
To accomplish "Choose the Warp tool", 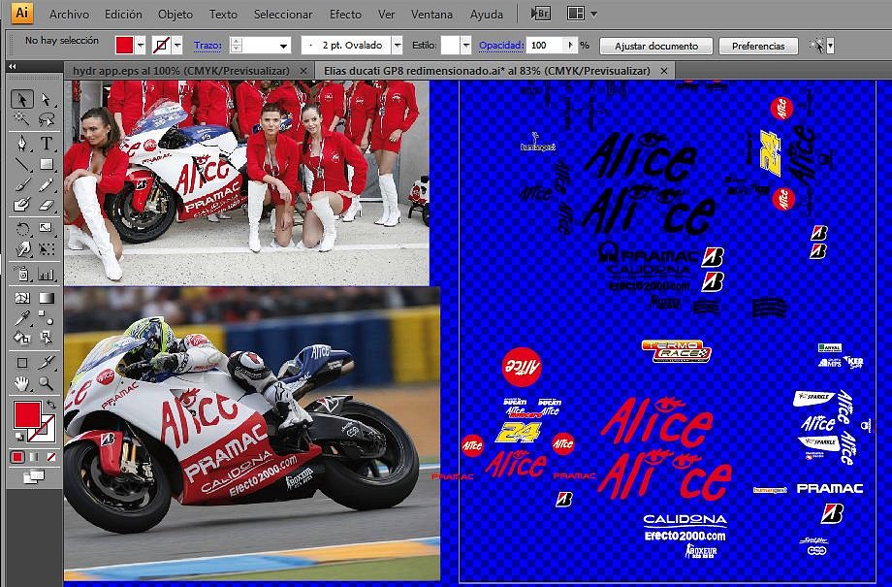I will (21, 248).
